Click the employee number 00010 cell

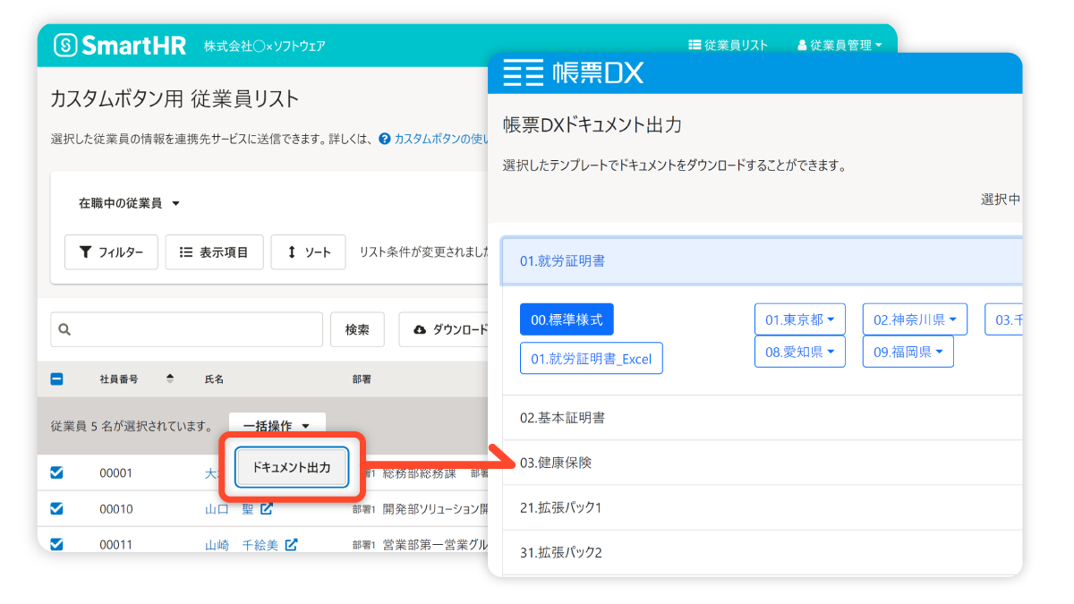[x=115, y=509]
